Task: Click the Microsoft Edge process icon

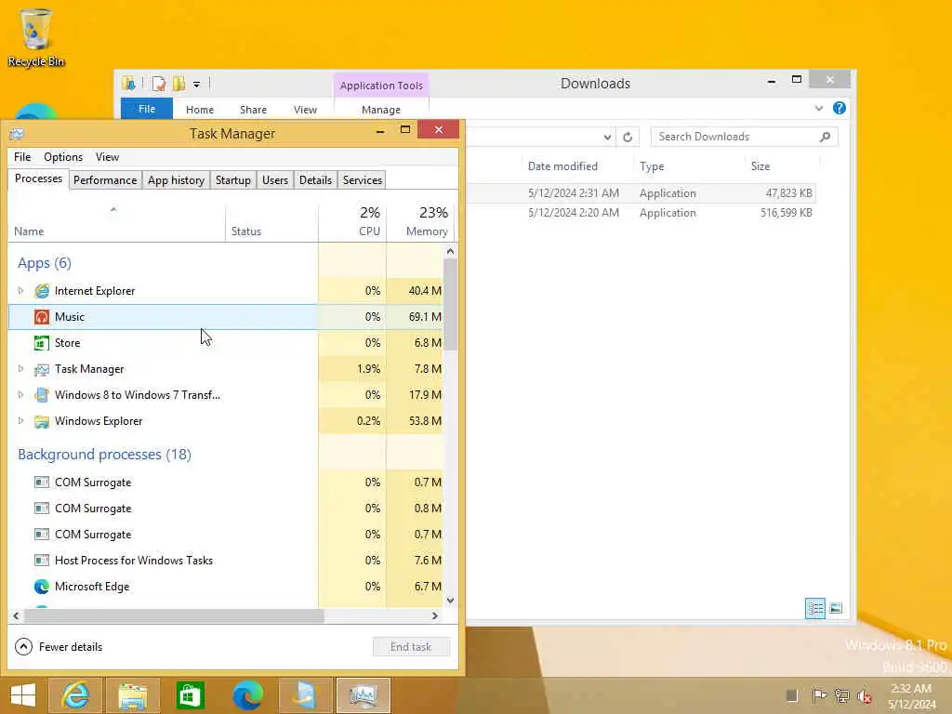Action: click(41, 587)
